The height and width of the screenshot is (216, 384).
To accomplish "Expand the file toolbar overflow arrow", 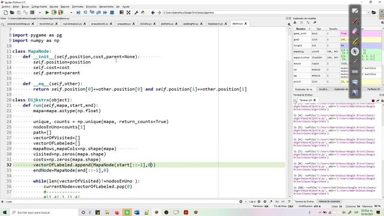I will click(x=40, y=13).
